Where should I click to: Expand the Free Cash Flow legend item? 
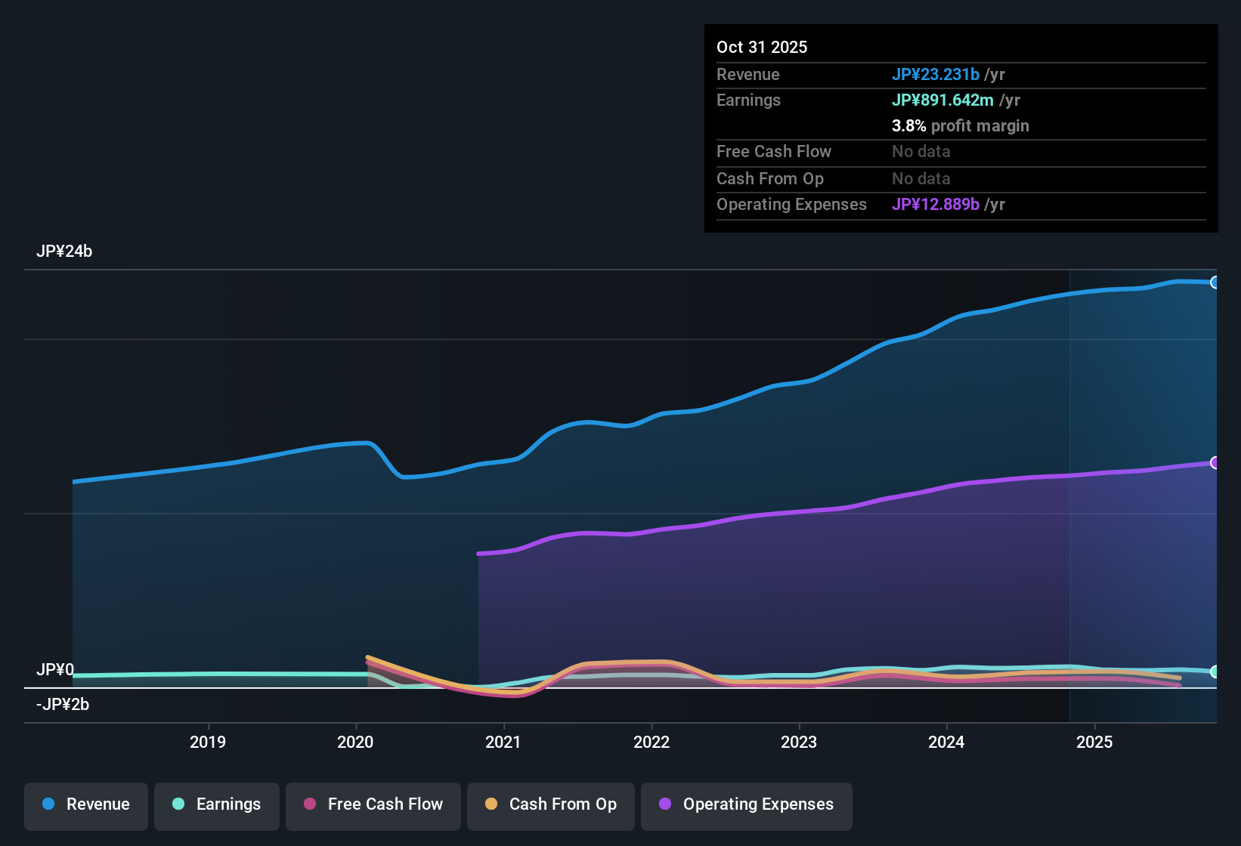[x=373, y=804]
